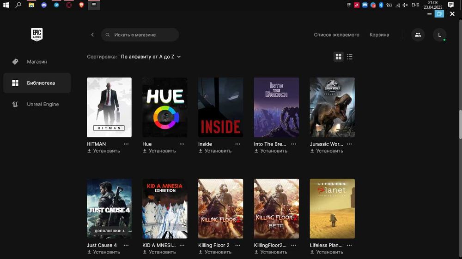Open the friends list icon
462x259 pixels.
click(418, 35)
